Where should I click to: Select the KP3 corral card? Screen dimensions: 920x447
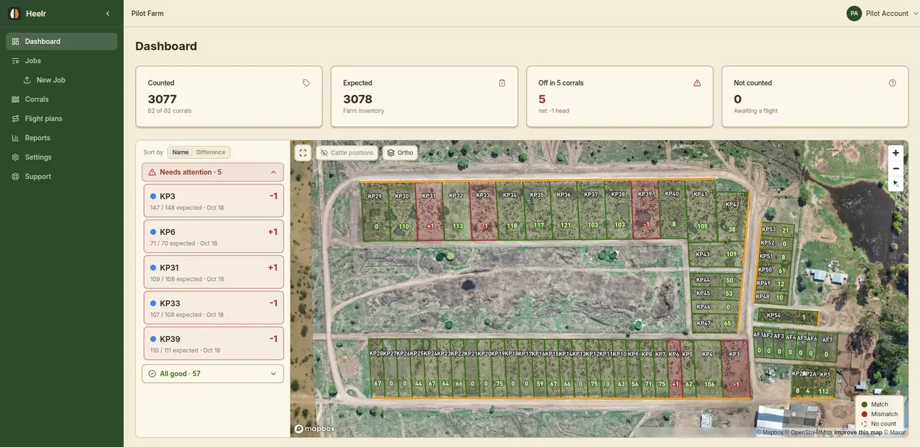pos(213,201)
